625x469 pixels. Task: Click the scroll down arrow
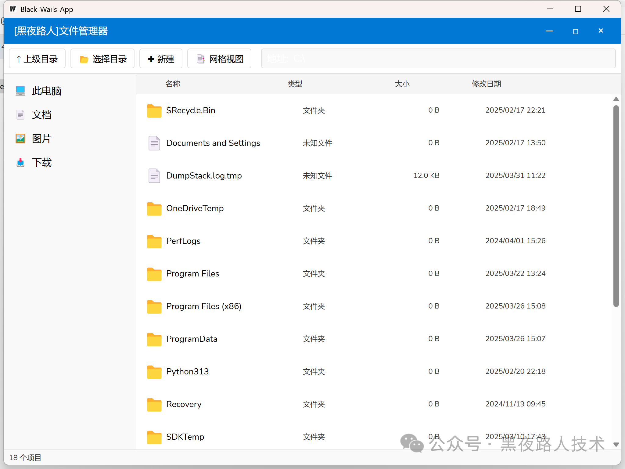[616, 444]
